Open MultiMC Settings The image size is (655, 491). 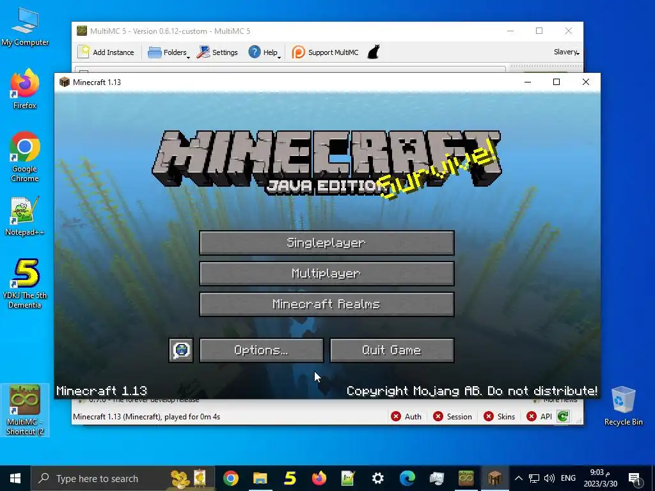coord(217,52)
